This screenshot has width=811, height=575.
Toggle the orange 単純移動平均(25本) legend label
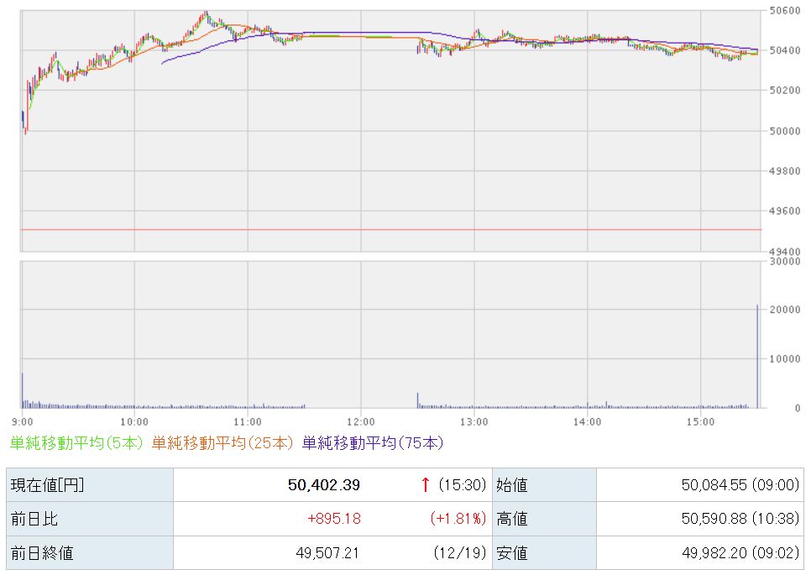[x=222, y=442]
